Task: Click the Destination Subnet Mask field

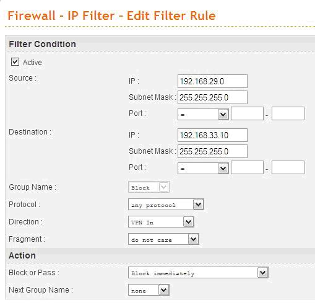Action: click(212, 151)
